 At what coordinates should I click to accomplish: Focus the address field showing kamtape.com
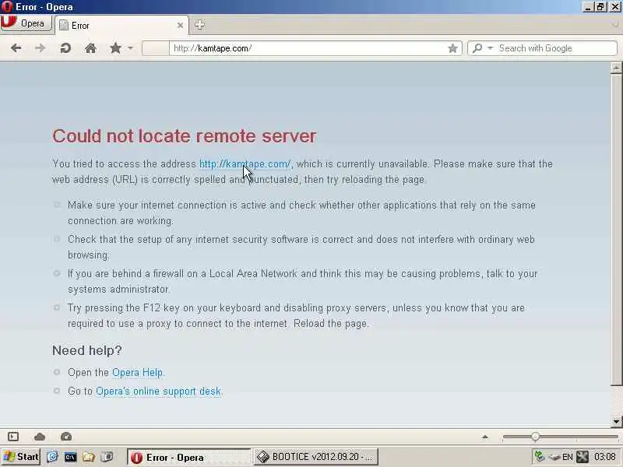pyautogui.click(x=308, y=48)
